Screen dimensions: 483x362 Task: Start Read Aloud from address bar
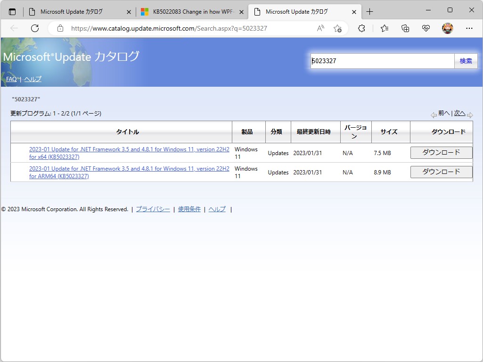(320, 28)
